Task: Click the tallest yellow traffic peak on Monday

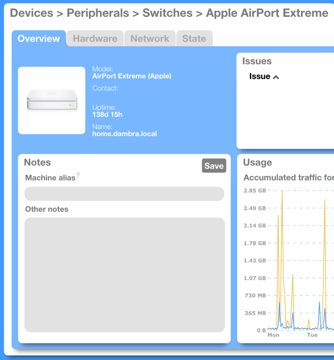Action: [282, 192]
